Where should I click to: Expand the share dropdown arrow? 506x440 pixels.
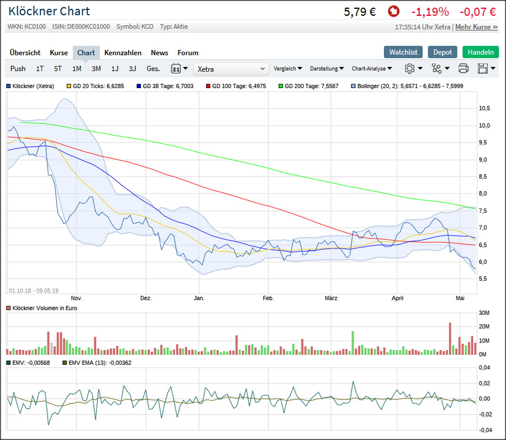pyautogui.click(x=447, y=69)
